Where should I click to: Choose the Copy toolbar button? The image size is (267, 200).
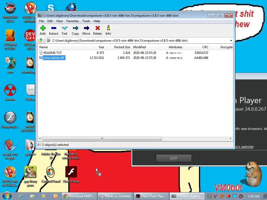tap(75, 30)
